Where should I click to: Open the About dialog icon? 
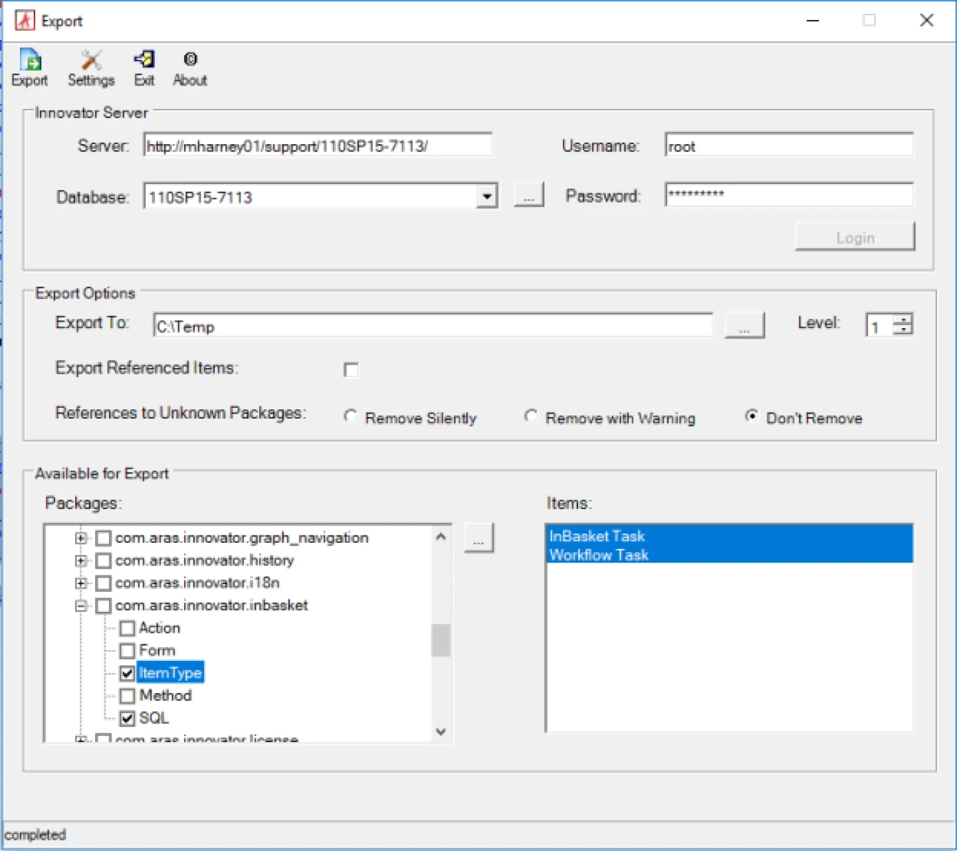point(189,66)
